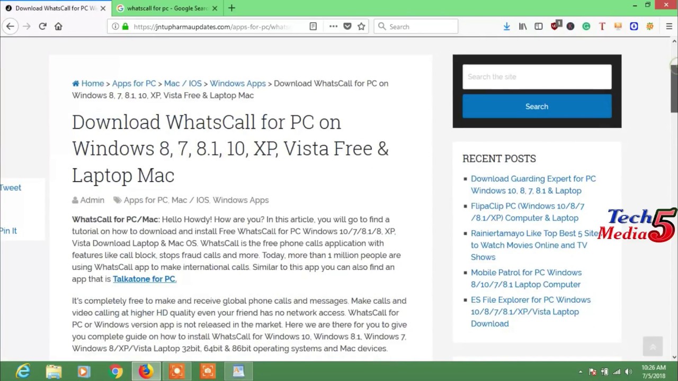Close the Google Search tab

click(215, 8)
